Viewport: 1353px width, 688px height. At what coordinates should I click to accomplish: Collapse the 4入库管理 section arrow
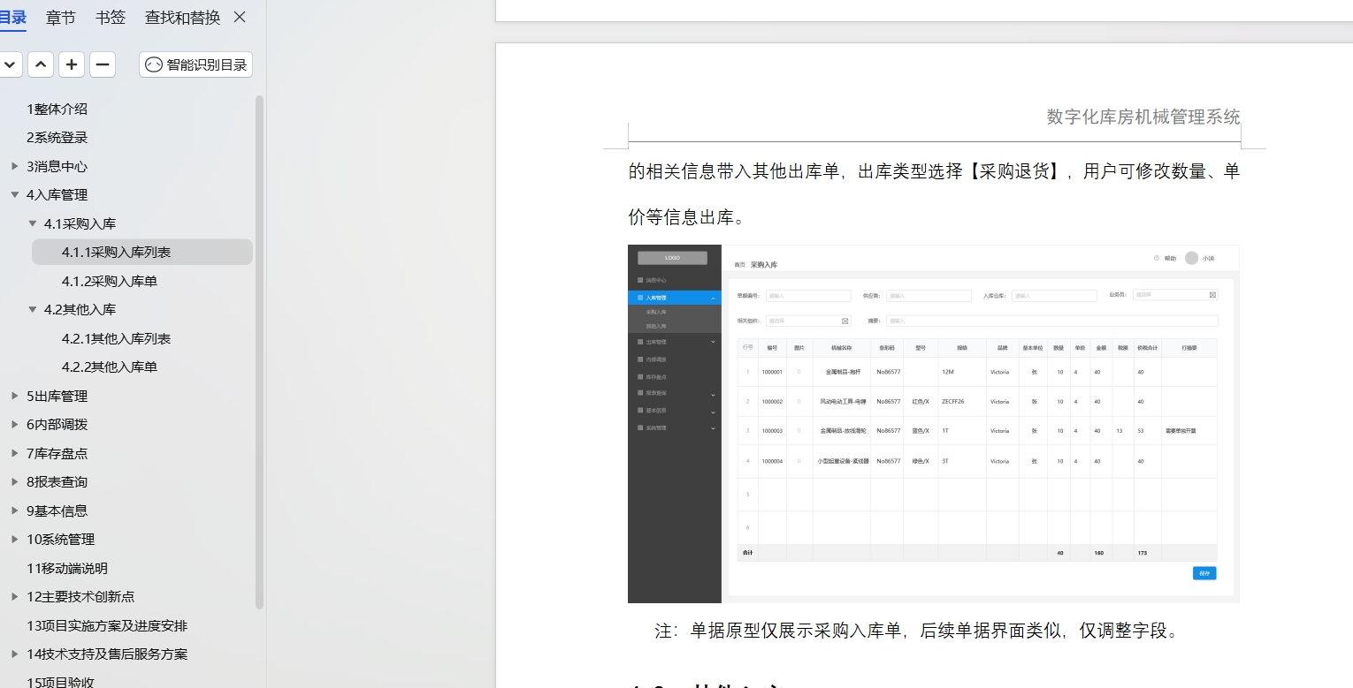pyautogui.click(x=14, y=195)
